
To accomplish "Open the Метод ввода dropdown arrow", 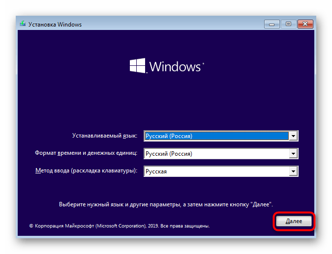I will click(x=293, y=171).
